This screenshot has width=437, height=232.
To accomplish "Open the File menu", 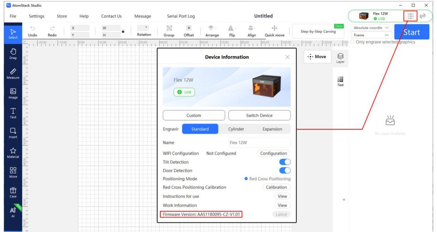I will point(13,16).
